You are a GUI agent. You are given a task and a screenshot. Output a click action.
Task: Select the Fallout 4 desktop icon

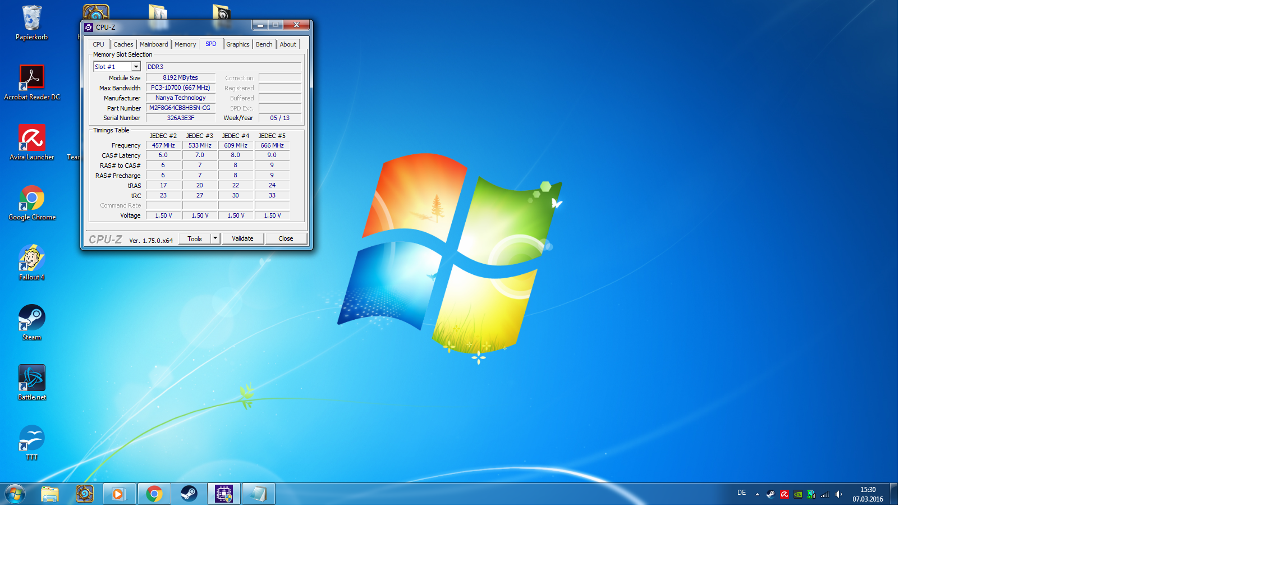[31, 263]
